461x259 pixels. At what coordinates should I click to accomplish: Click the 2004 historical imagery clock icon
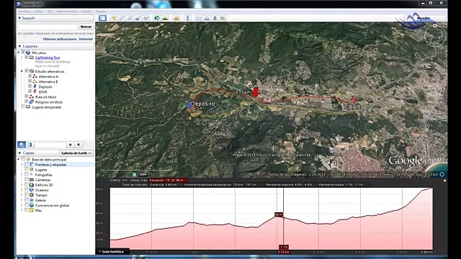click(x=134, y=174)
